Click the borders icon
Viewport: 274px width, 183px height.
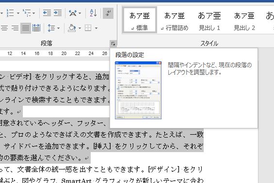88,28
